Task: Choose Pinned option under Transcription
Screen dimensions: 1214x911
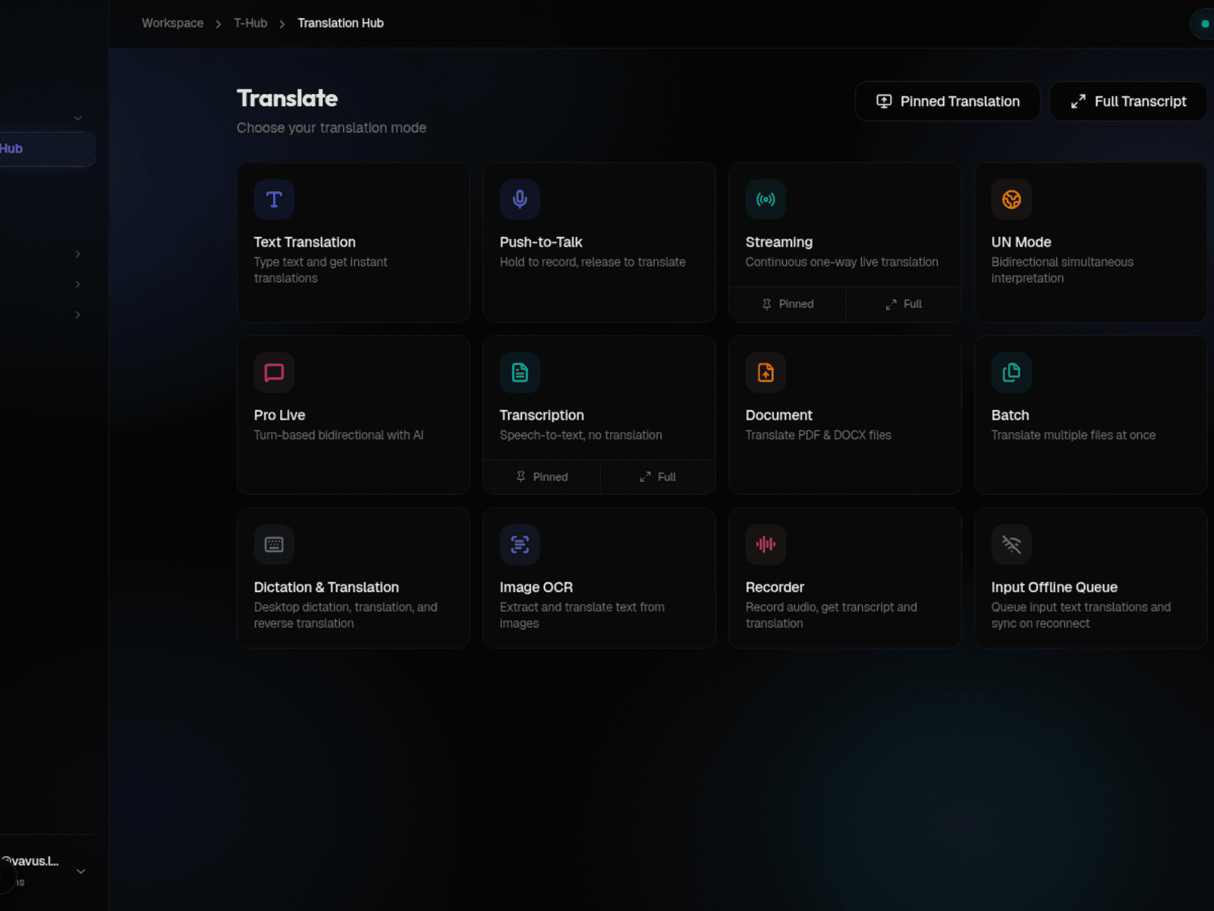Action: click(542, 478)
